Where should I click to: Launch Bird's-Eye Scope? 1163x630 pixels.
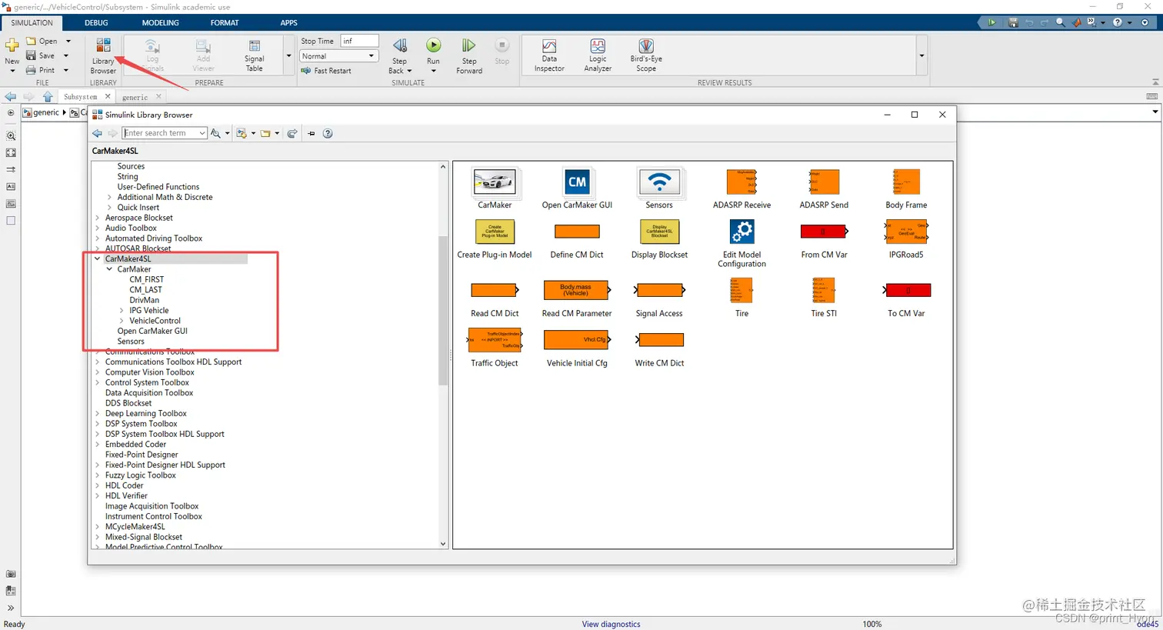pos(646,55)
